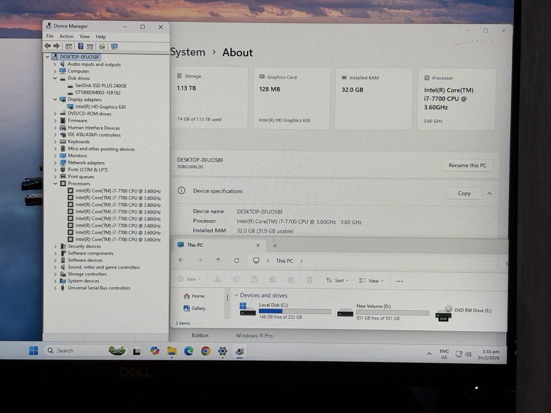551x413 pixels.
Task: Open Home in Explorer sidebar
Action: pos(194,296)
